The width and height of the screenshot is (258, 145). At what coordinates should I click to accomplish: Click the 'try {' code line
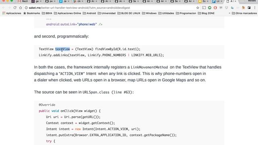point(51,141)
